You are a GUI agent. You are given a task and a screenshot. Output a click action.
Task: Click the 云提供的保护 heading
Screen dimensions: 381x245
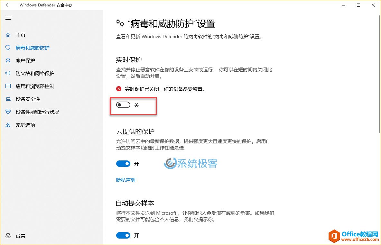coord(135,132)
